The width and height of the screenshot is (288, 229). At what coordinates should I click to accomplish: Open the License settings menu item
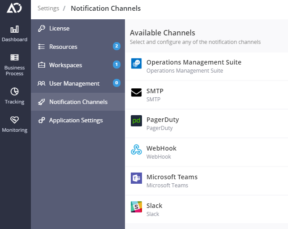pyautogui.click(x=78, y=29)
